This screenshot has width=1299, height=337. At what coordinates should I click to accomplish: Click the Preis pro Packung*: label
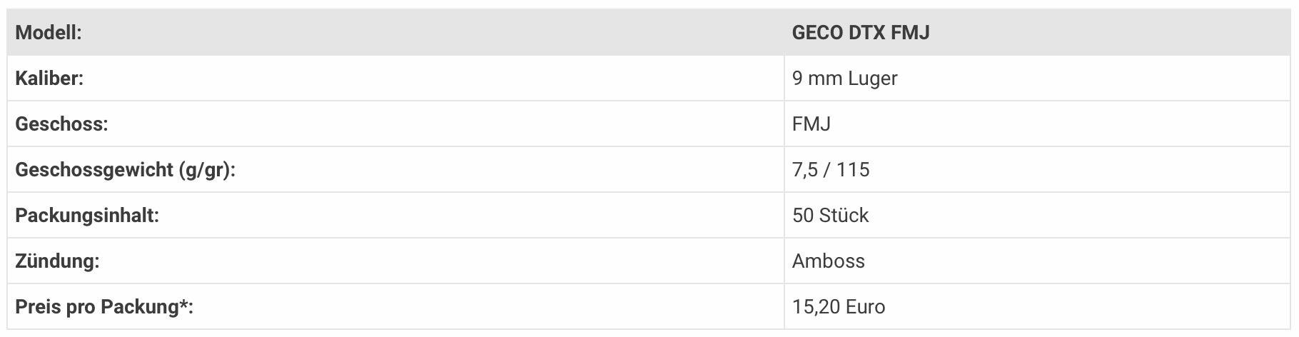click(104, 307)
